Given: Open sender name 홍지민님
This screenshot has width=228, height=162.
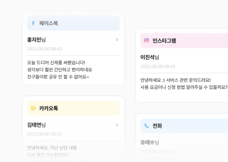Looking at the screenshot, I should [36, 40].
